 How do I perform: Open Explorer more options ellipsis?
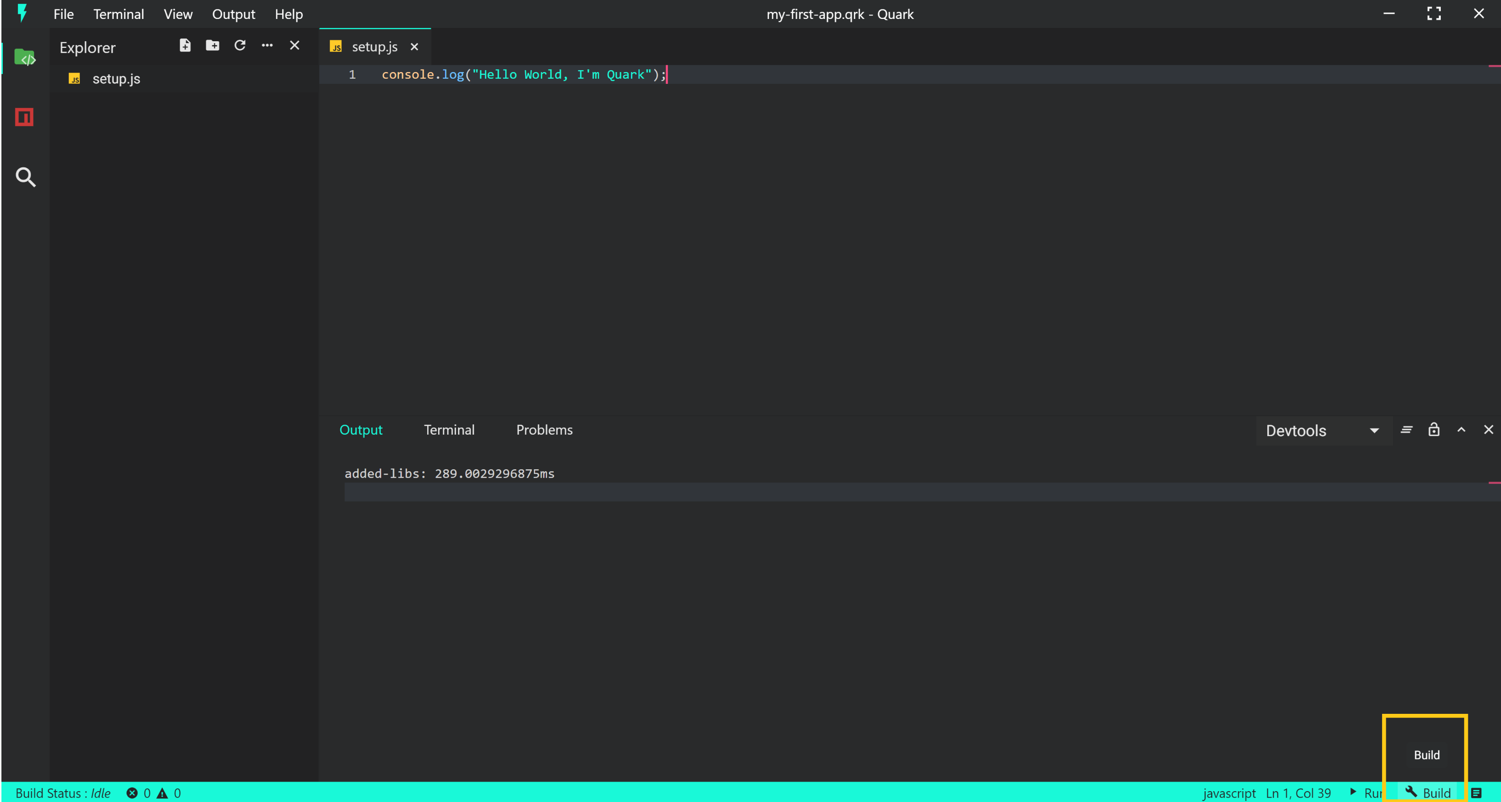click(x=267, y=46)
